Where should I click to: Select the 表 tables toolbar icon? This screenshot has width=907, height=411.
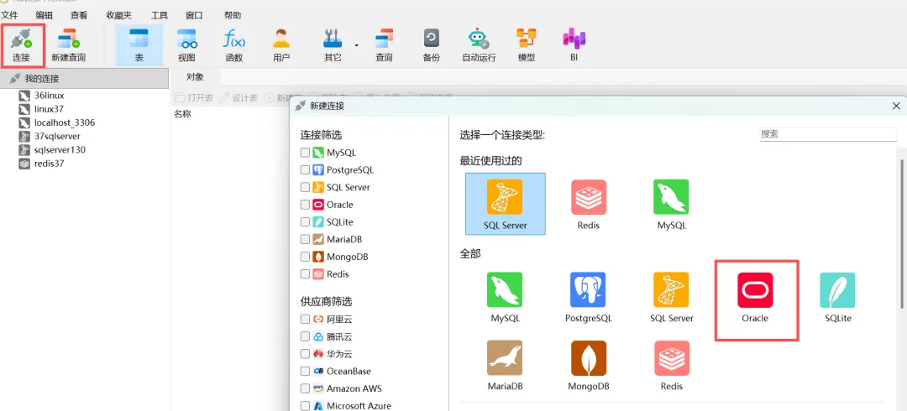coord(139,44)
